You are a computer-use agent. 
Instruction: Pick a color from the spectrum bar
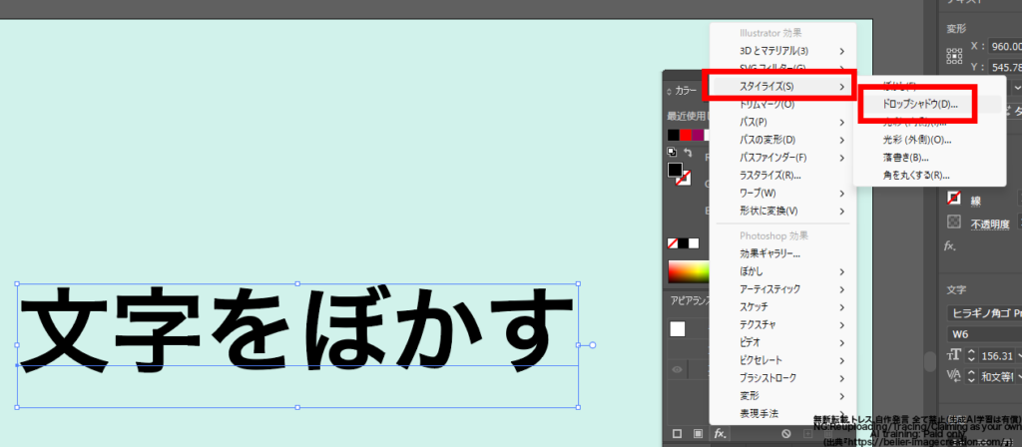pos(689,271)
